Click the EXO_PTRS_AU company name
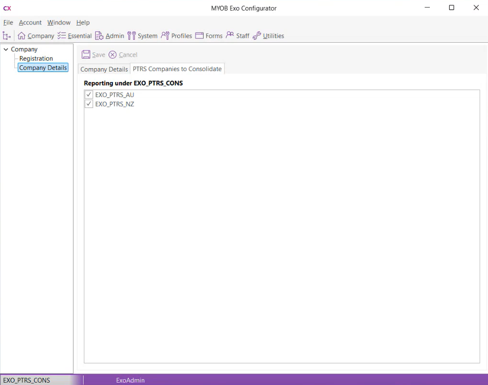Image resolution: width=488 pixels, height=385 pixels. click(x=114, y=95)
